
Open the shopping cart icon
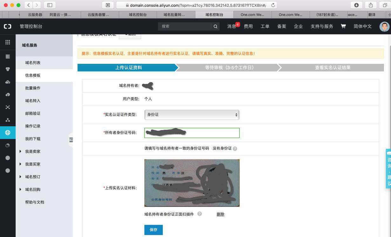(343, 26)
